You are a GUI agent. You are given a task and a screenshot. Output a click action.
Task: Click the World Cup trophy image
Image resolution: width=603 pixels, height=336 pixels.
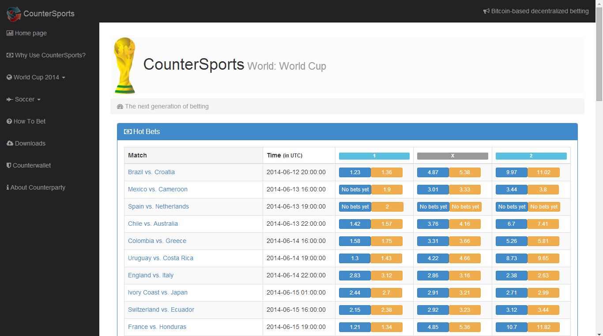point(125,65)
